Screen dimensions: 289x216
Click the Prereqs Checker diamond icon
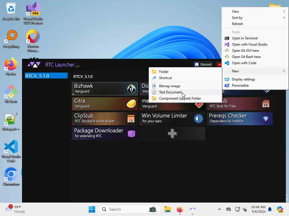click(x=266, y=119)
